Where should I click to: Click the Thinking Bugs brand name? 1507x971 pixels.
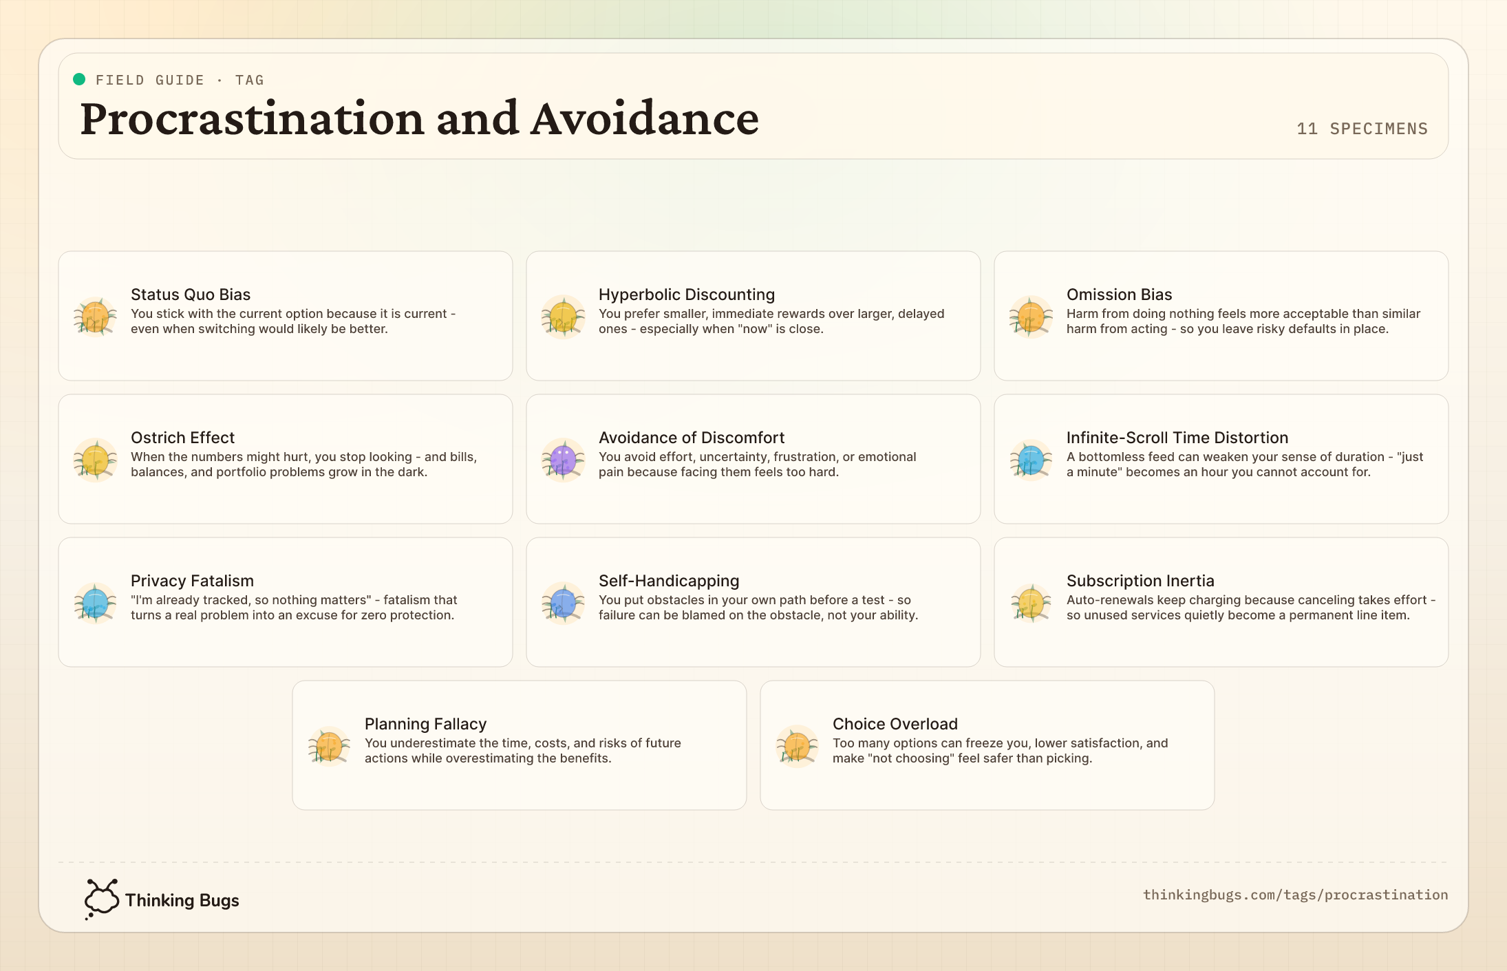(x=182, y=900)
